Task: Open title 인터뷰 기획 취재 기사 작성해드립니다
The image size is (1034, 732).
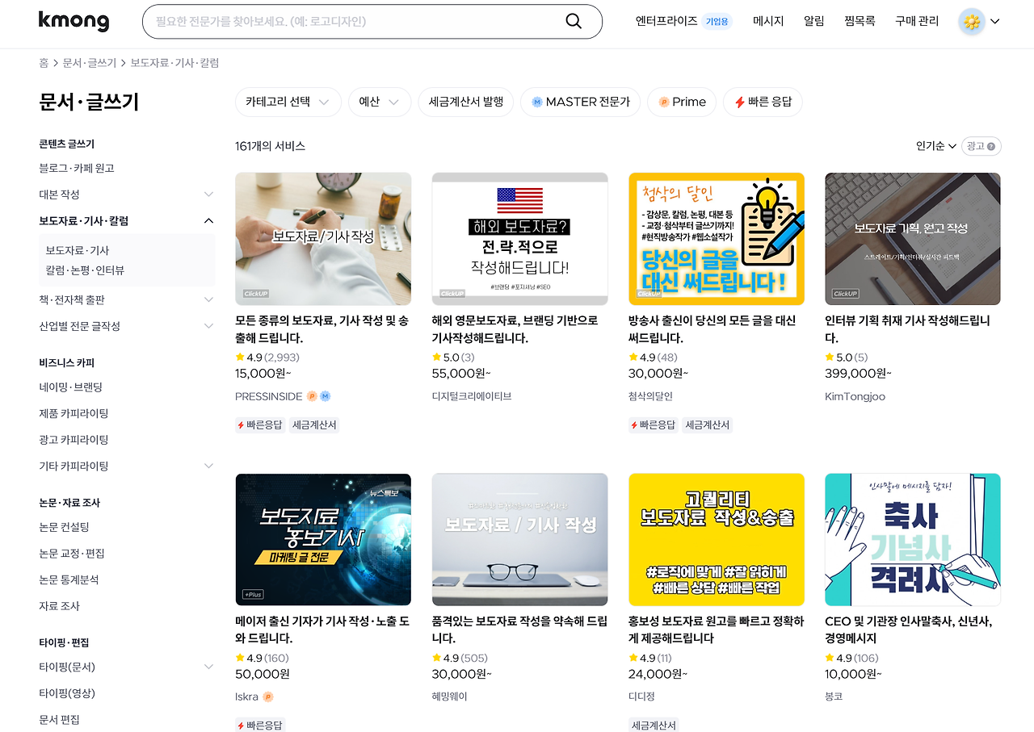Action: coord(907,329)
